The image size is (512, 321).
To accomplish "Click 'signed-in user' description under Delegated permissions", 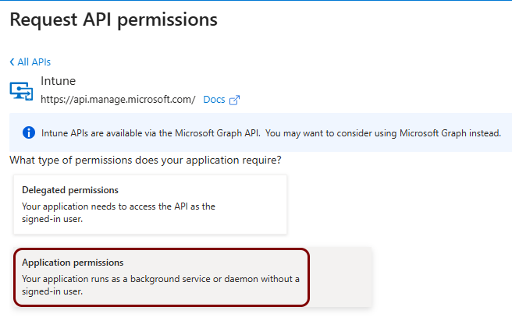I will [x=52, y=219].
